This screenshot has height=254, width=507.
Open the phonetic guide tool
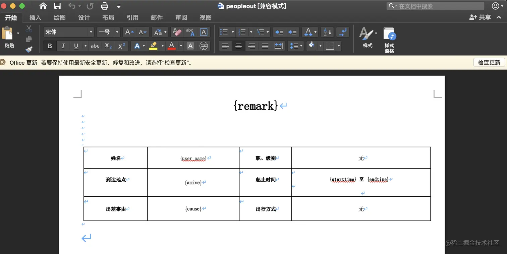(x=190, y=32)
